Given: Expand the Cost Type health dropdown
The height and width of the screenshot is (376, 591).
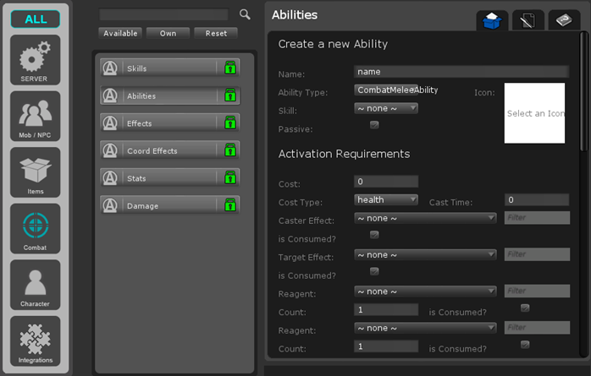Looking at the screenshot, I should pos(386,200).
